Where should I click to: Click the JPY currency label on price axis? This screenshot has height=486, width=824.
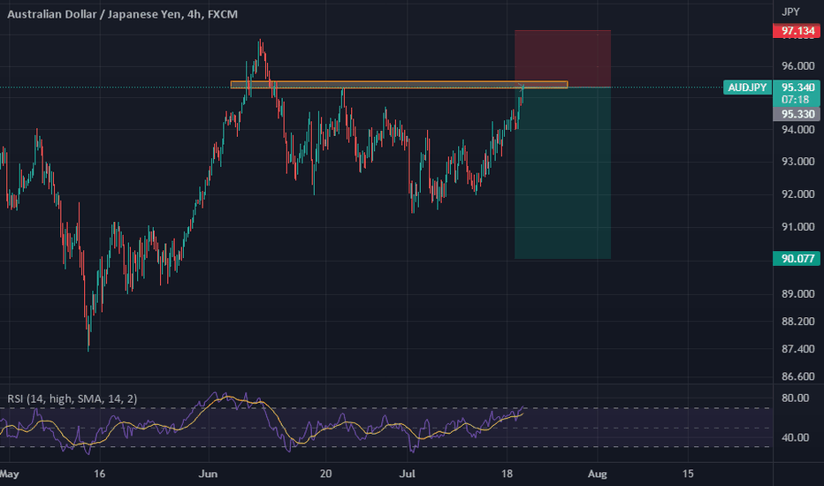coord(790,11)
